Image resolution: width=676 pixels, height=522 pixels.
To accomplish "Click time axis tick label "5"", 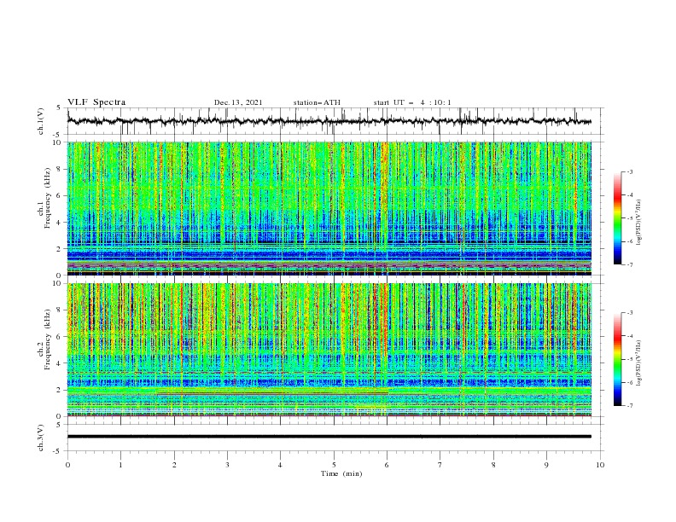I will (x=334, y=465).
